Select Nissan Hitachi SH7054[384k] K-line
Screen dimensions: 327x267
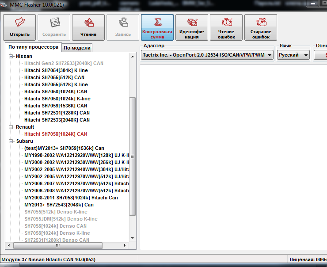[x=56, y=70]
